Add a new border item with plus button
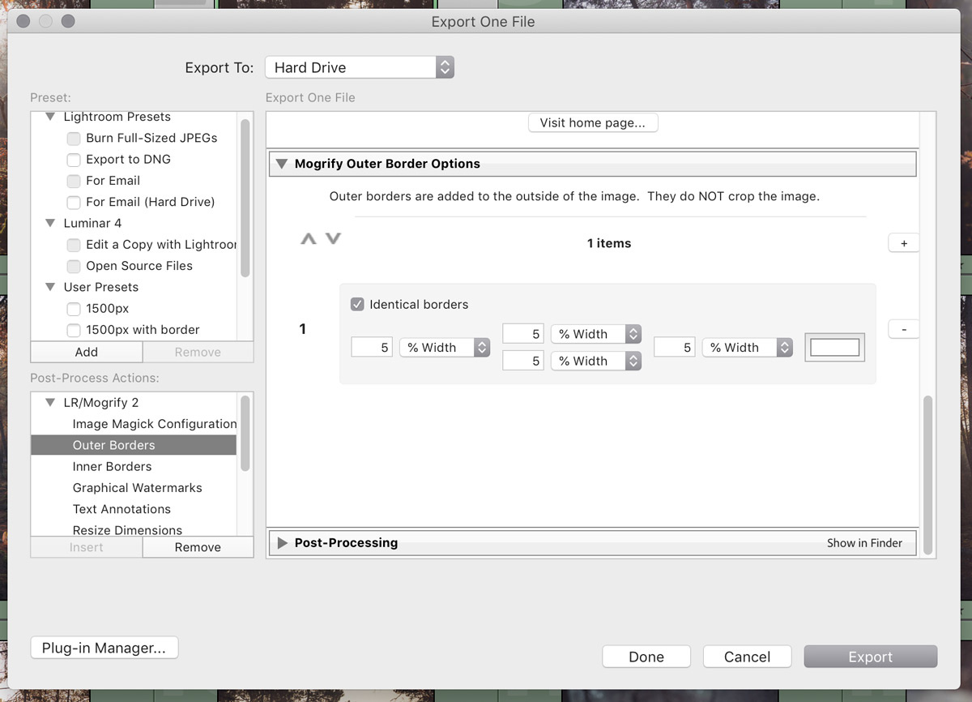Image resolution: width=972 pixels, height=702 pixels. (904, 243)
